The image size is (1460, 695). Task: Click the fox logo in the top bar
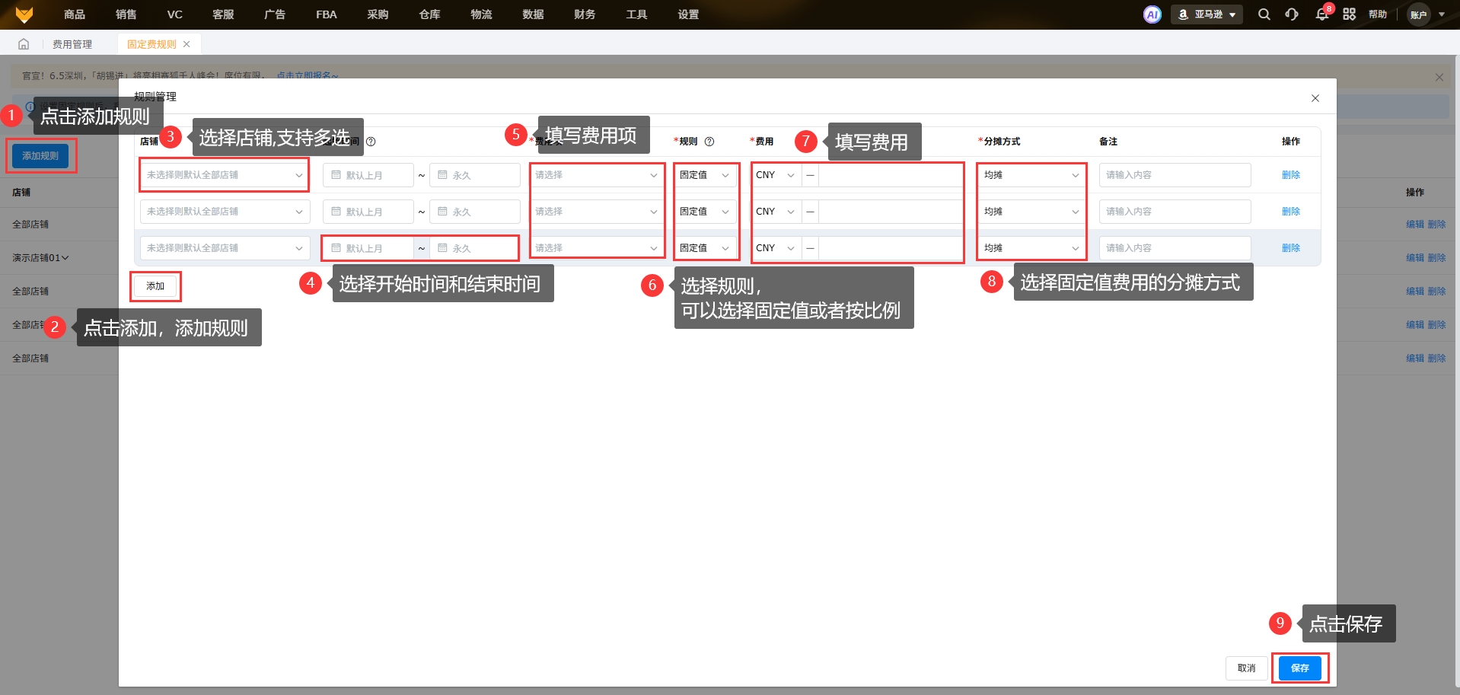click(x=24, y=14)
